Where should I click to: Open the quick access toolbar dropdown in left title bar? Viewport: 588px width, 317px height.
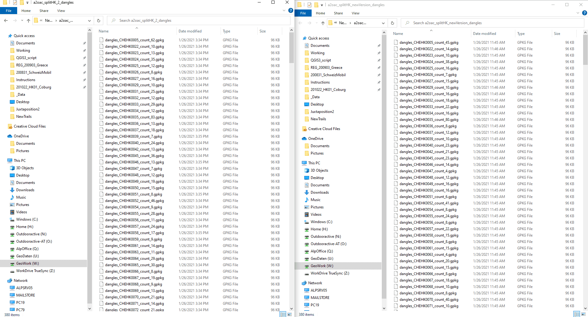[x=27, y=2]
